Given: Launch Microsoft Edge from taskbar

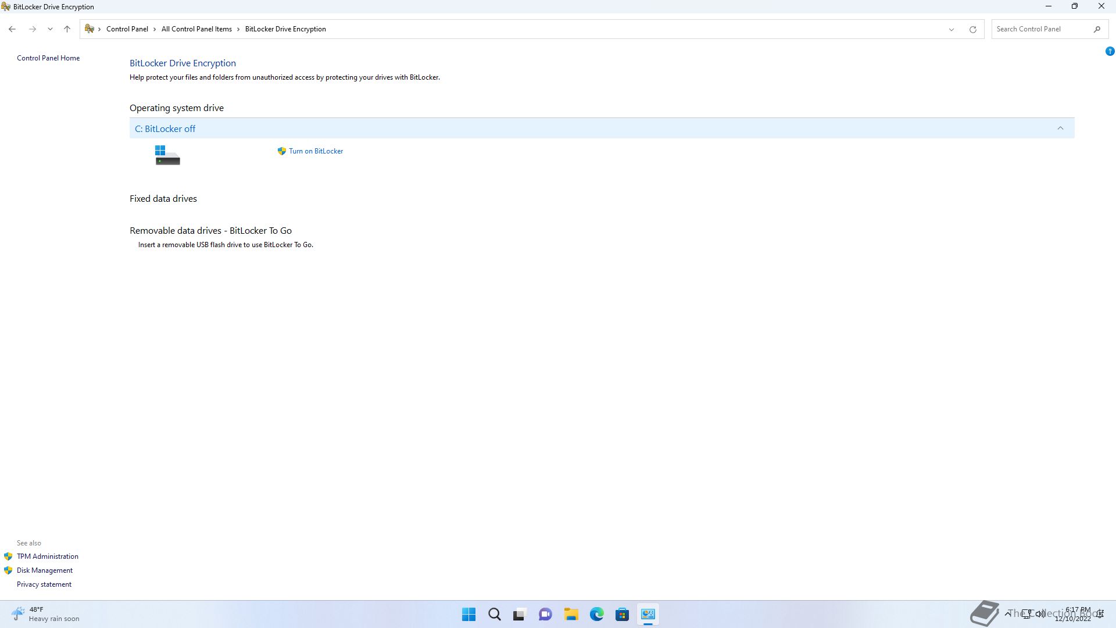Looking at the screenshot, I should click(597, 615).
